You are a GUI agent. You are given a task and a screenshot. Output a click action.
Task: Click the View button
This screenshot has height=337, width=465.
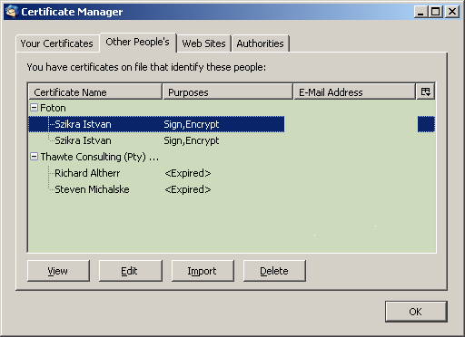58,271
